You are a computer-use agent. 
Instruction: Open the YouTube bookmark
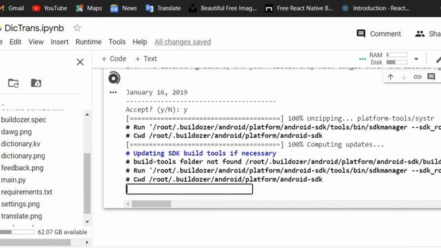pos(50,8)
